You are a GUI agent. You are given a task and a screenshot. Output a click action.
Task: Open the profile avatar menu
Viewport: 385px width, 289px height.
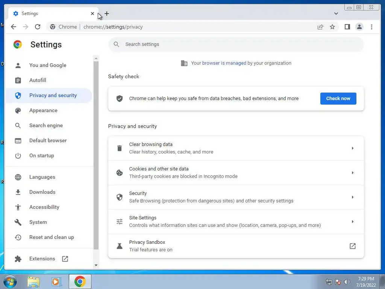pyautogui.click(x=359, y=27)
